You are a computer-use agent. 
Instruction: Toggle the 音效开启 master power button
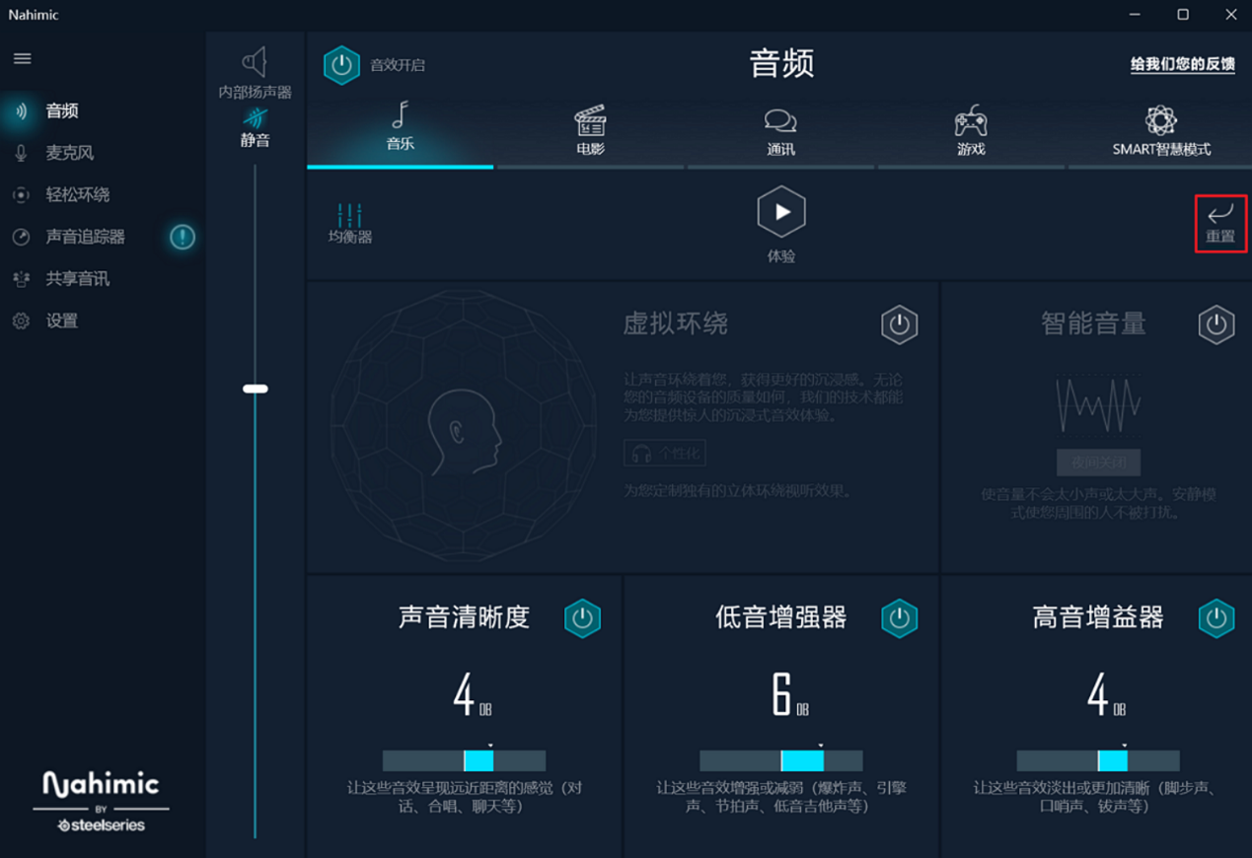coord(341,65)
